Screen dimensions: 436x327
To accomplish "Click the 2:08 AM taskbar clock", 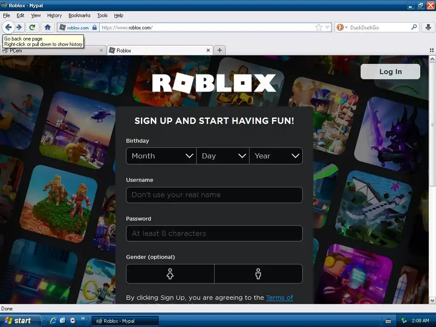I will (x=420, y=321).
